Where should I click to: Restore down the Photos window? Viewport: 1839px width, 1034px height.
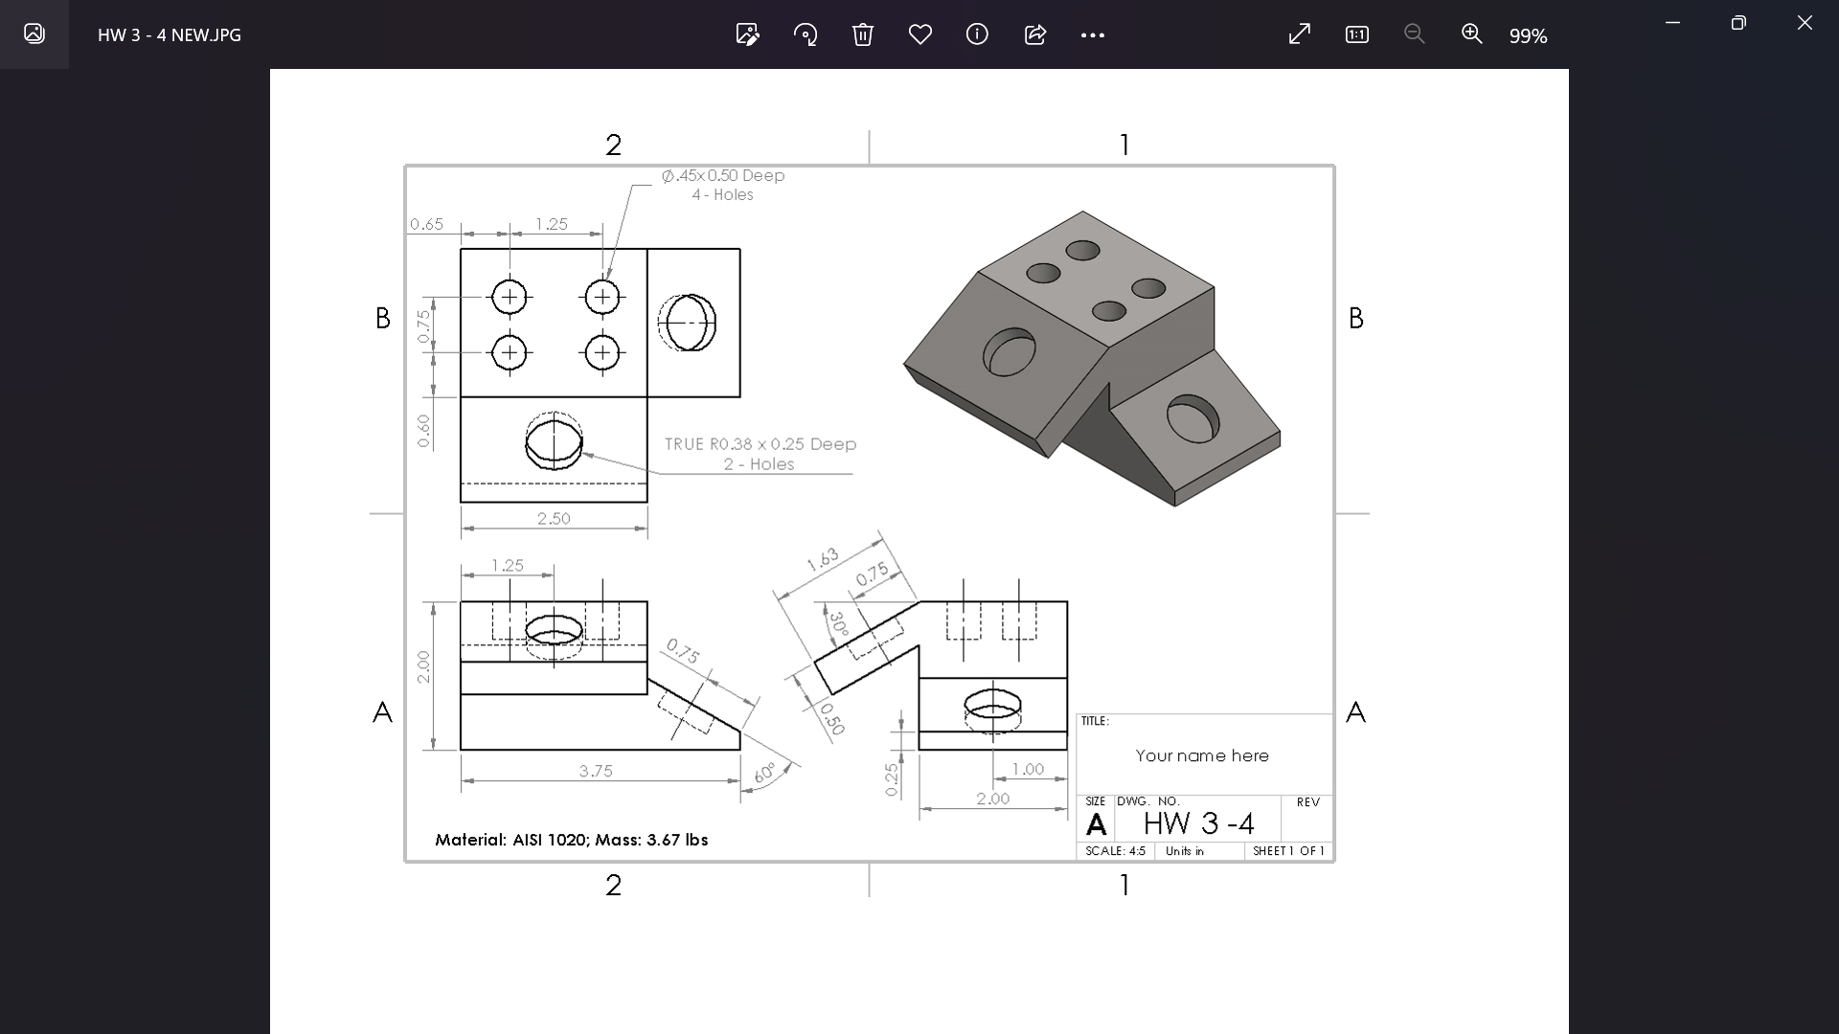coord(1738,22)
